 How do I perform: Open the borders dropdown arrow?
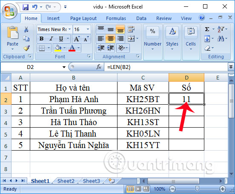click(x=49, y=48)
